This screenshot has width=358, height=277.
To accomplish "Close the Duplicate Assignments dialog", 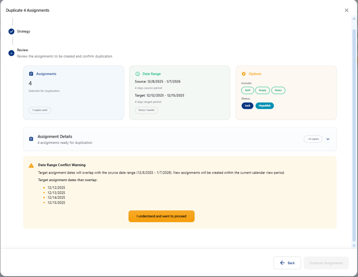I will [346, 10].
